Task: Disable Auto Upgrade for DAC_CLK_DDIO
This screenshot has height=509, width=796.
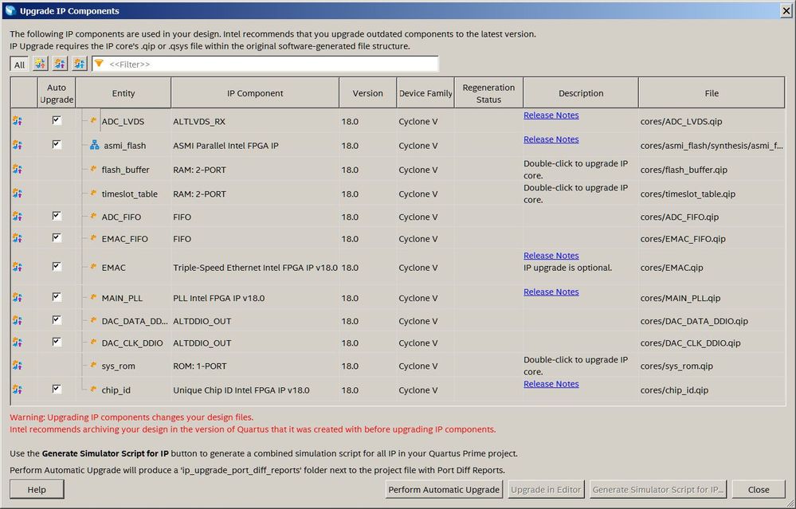Action: pos(57,342)
